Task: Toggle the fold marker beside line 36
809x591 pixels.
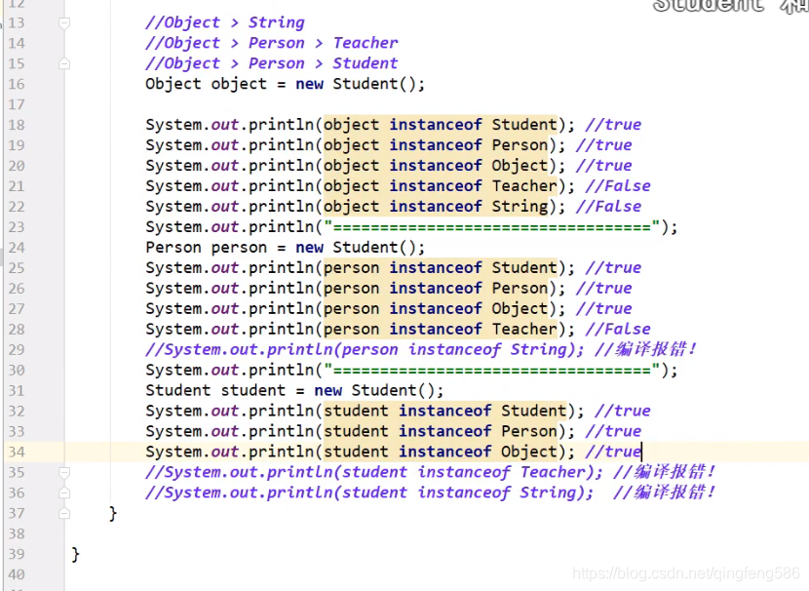Action: (x=64, y=493)
